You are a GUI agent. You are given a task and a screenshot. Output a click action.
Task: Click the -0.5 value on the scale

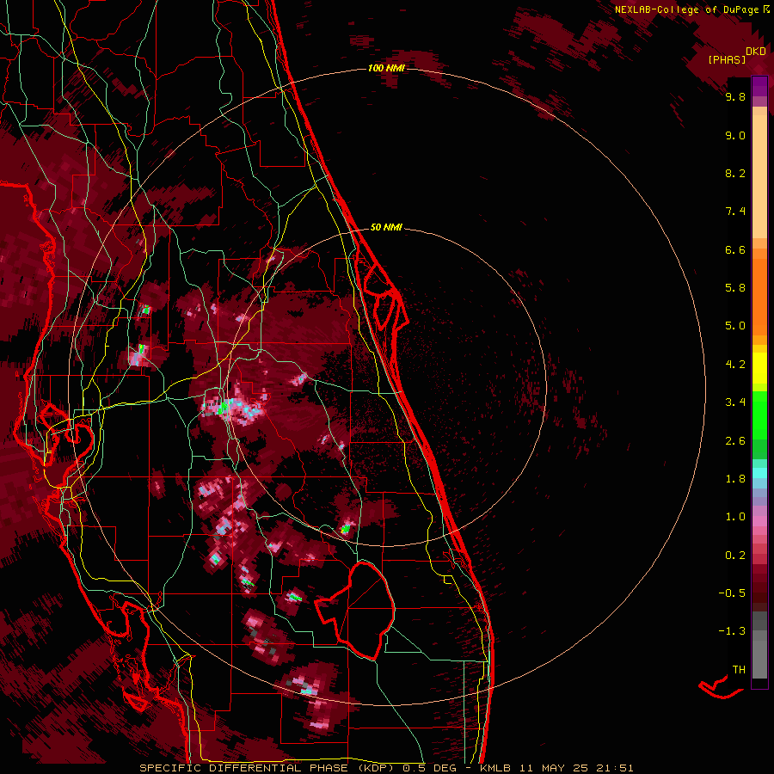732,593
